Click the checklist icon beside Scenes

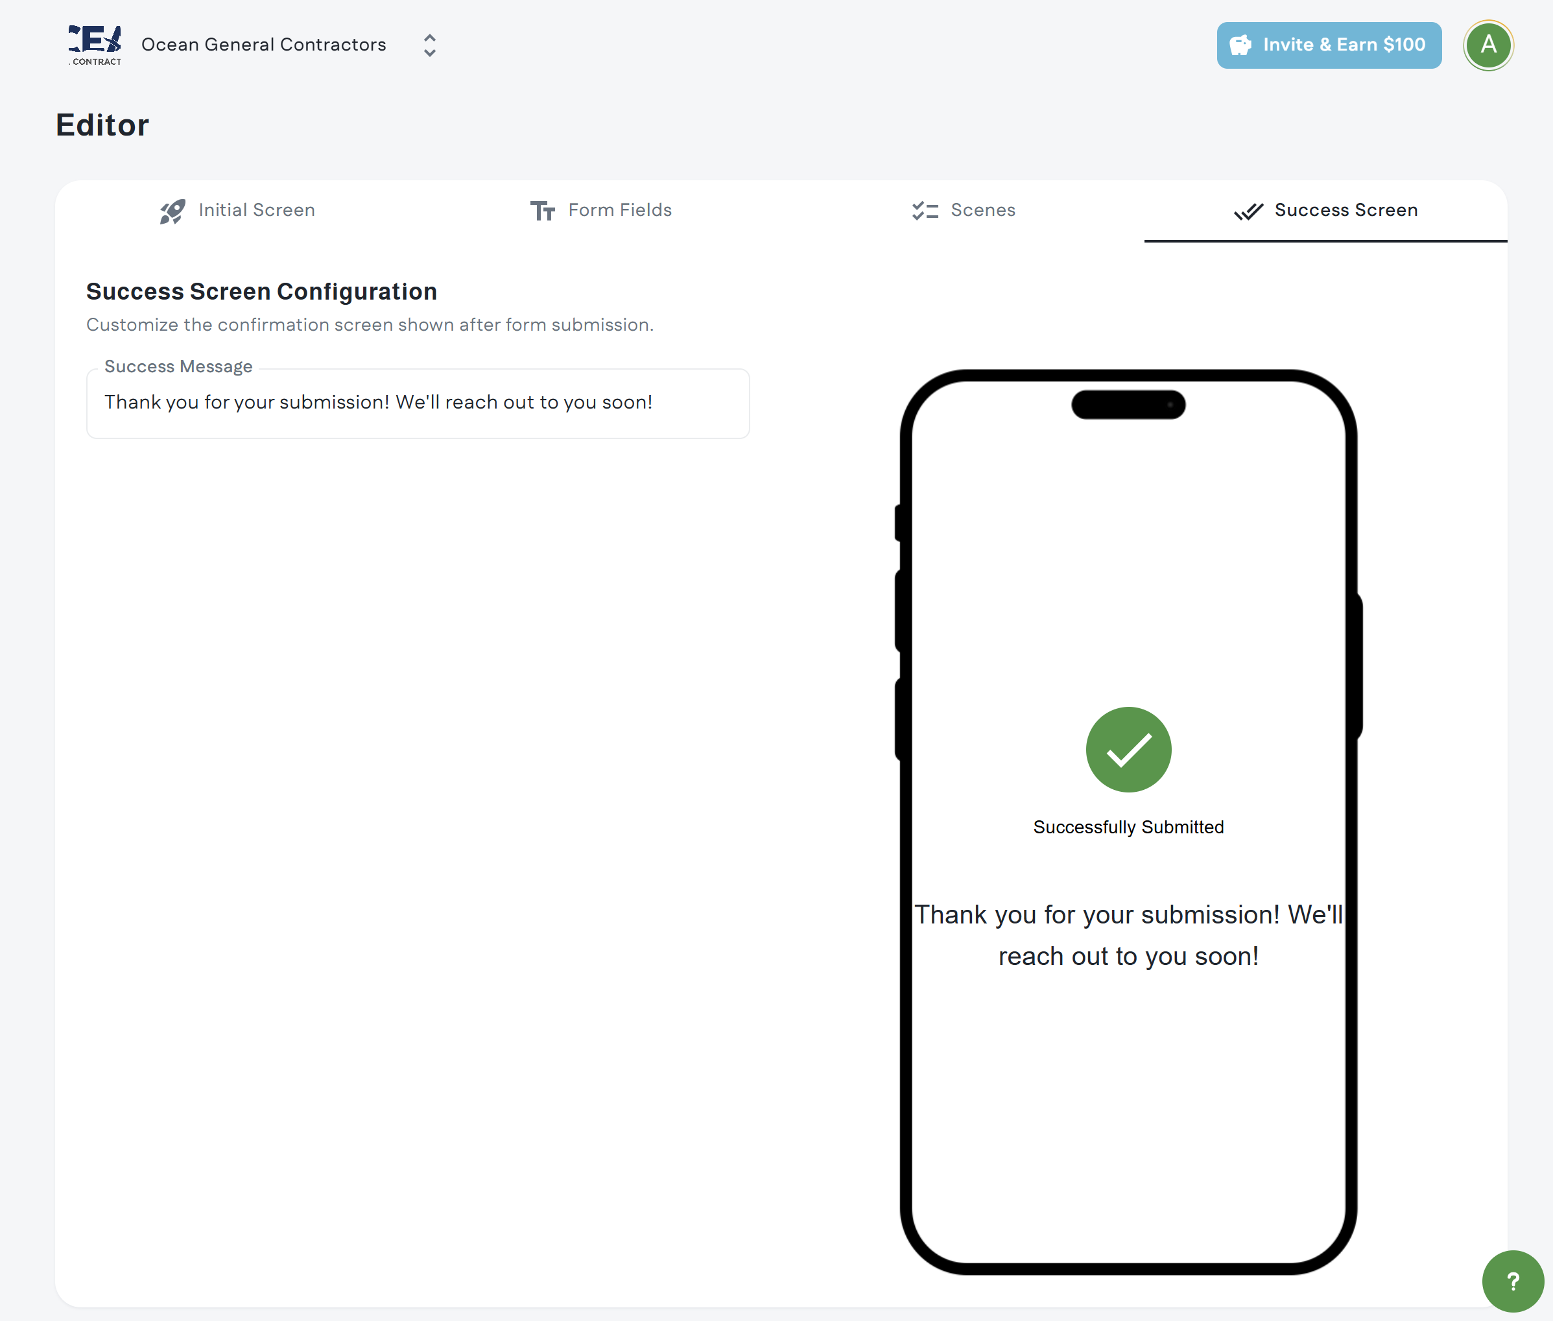pyautogui.click(x=925, y=211)
